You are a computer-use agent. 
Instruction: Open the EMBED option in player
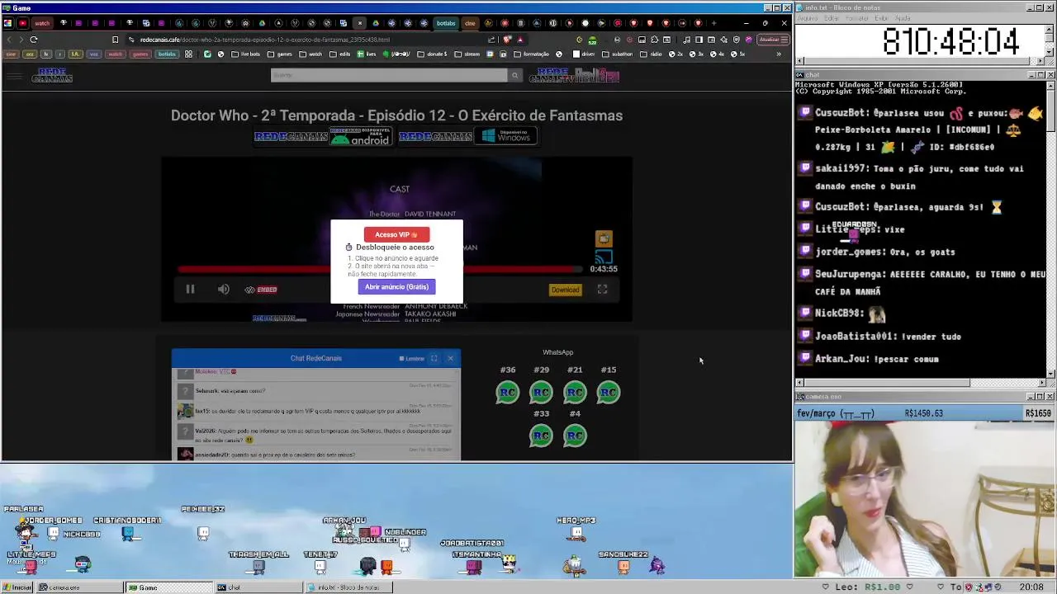[261, 290]
